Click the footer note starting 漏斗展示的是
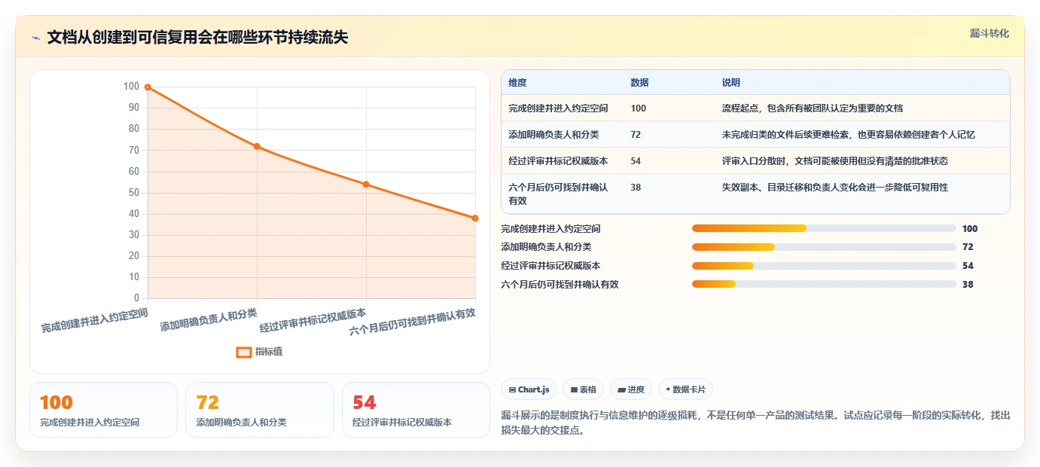This screenshot has width=1040, height=467. click(755, 423)
